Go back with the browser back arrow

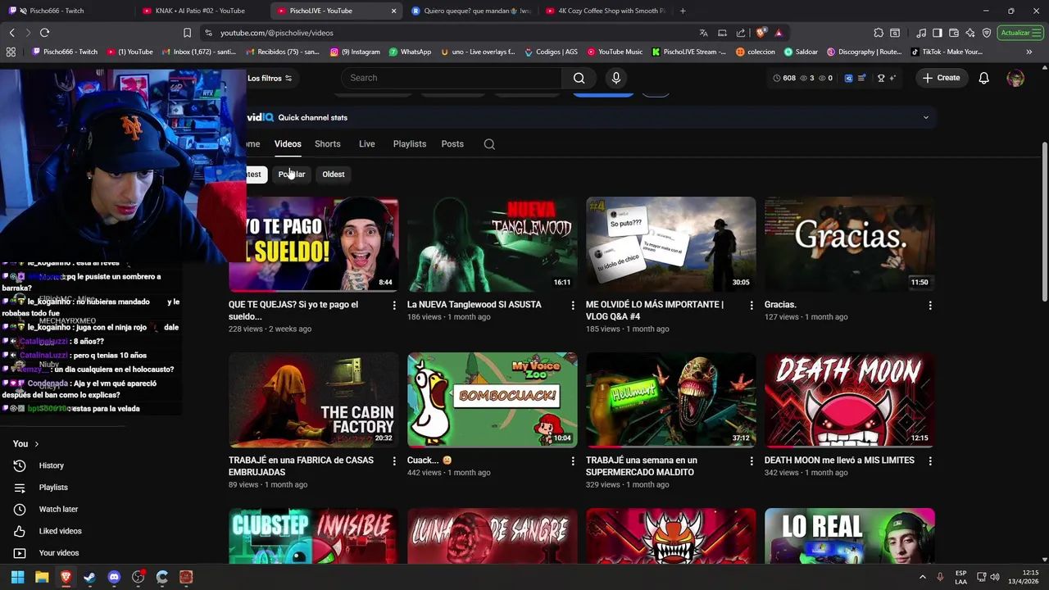(x=11, y=33)
